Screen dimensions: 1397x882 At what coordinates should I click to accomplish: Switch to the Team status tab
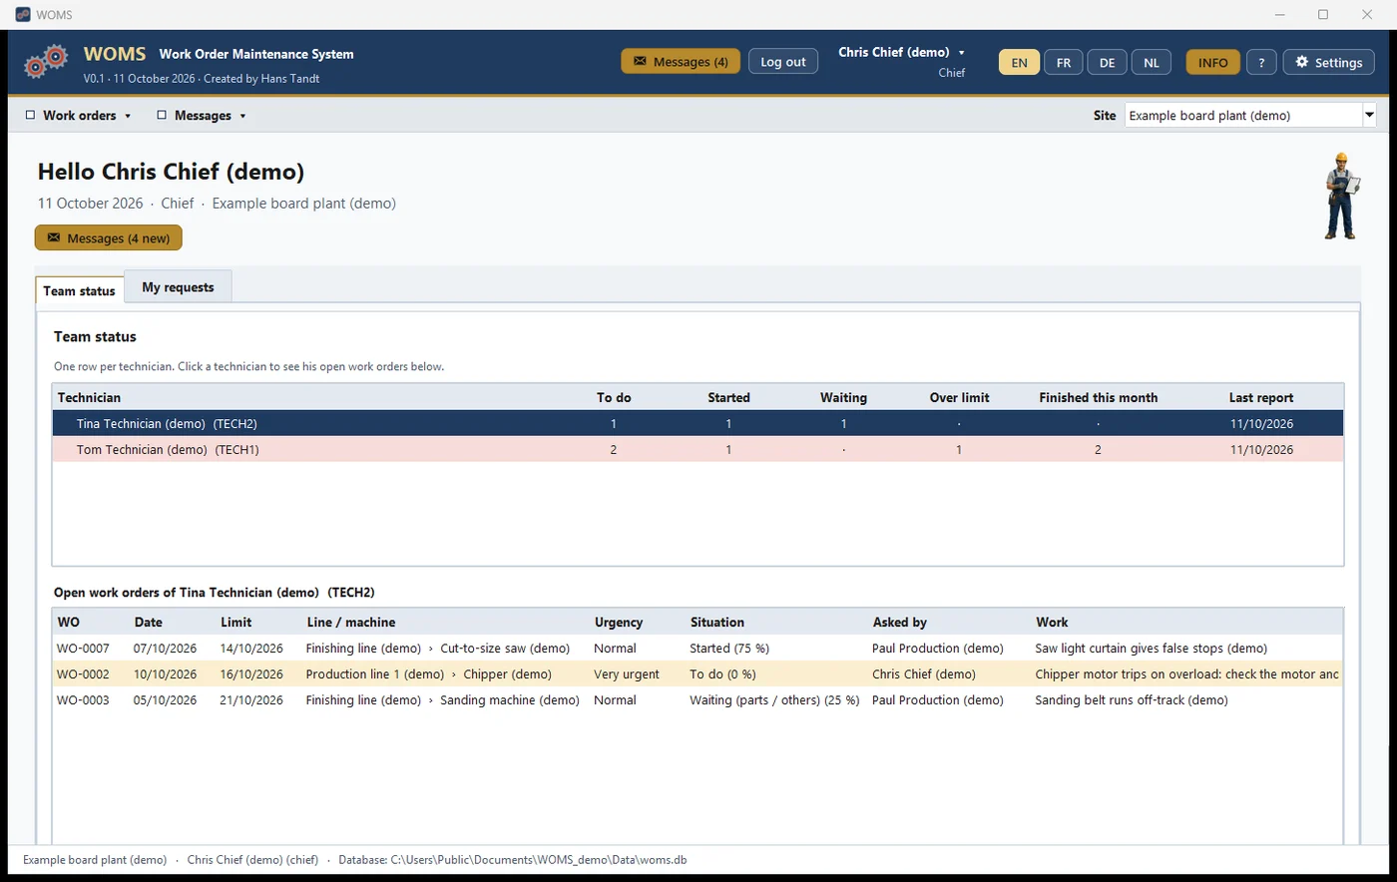tap(80, 291)
